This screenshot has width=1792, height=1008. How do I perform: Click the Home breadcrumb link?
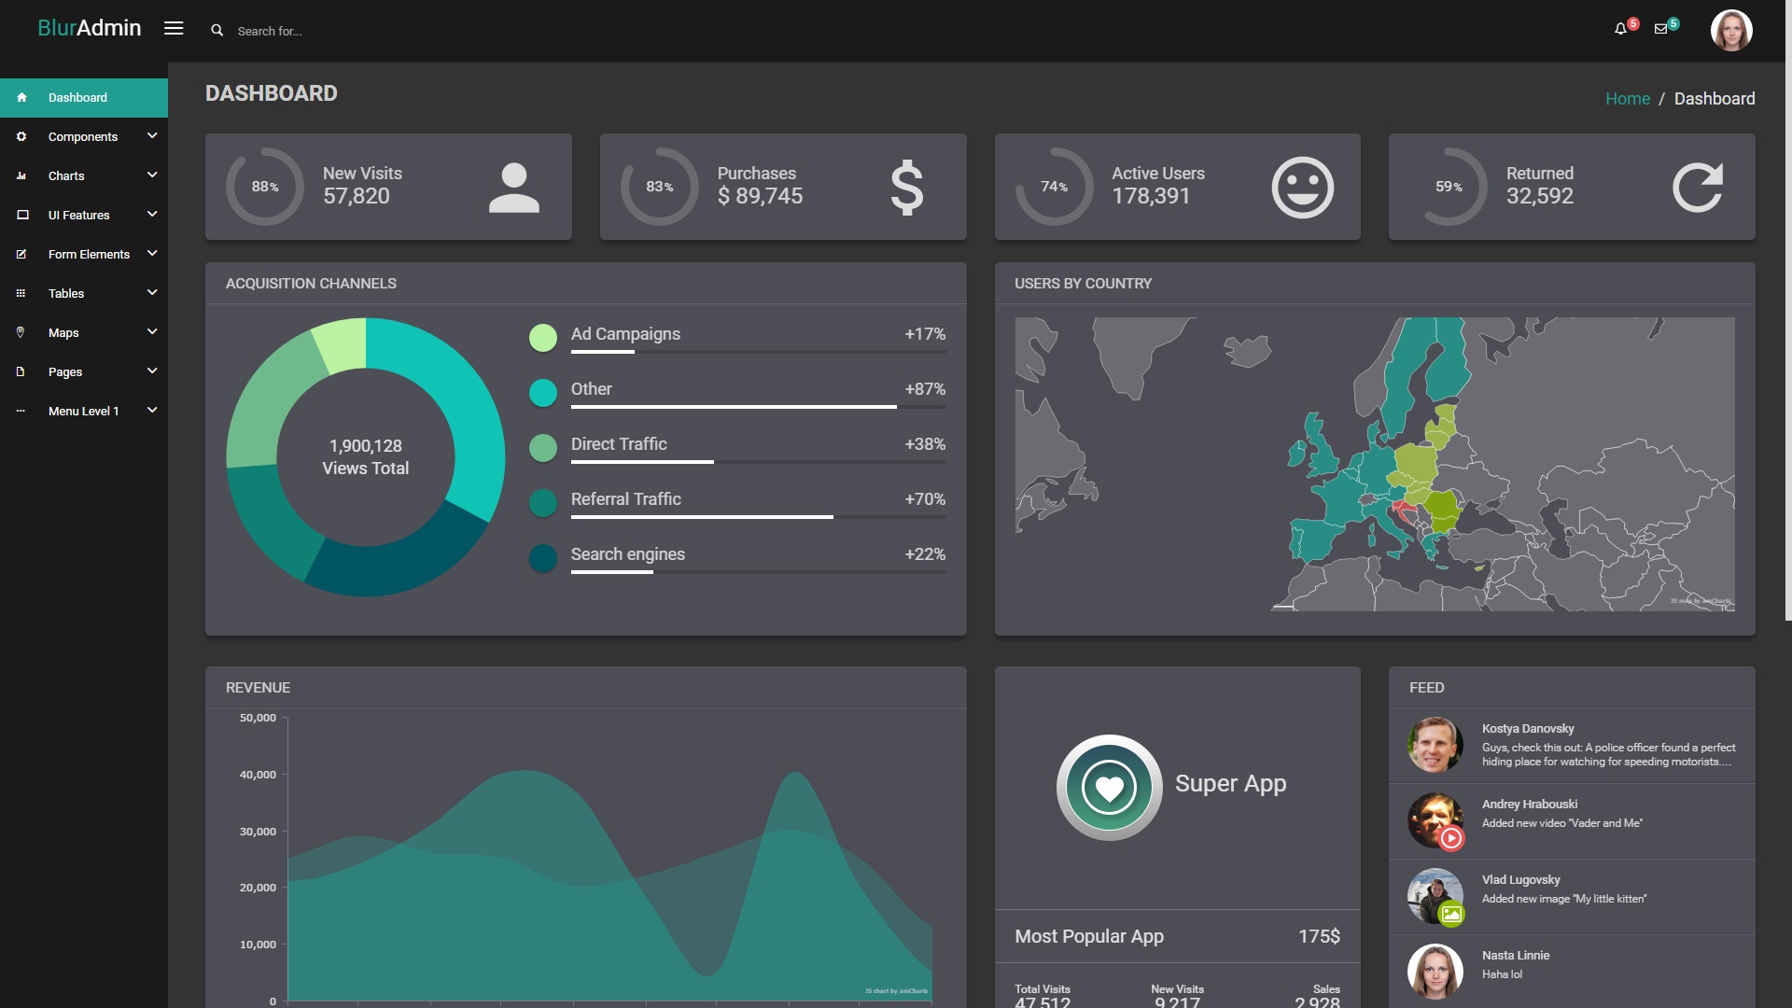pos(1627,99)
